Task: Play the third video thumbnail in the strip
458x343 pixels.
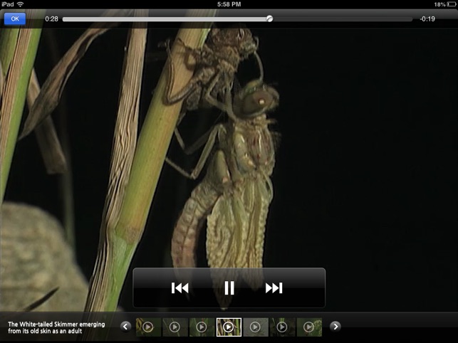Action: click(x=202, y=327)
